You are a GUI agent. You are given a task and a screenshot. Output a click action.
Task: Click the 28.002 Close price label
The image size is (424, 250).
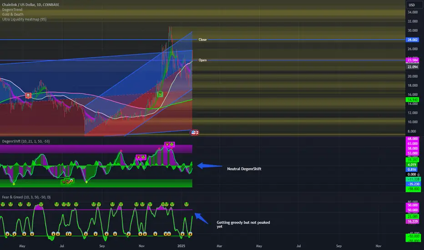[412, 40]
